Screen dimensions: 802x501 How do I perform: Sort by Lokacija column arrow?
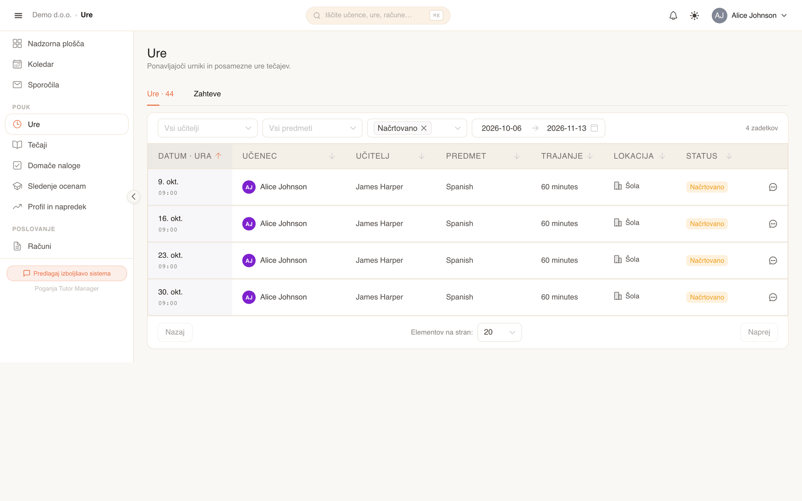click(x=662, y=156)
